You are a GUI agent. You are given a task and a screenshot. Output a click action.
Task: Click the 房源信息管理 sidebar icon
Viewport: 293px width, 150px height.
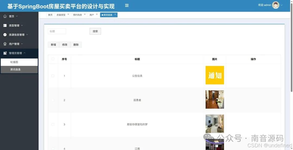point(5,35)
